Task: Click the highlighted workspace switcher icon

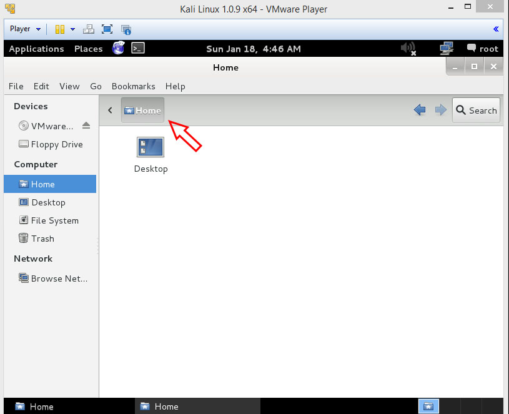Action: click(x=428, y=407)
